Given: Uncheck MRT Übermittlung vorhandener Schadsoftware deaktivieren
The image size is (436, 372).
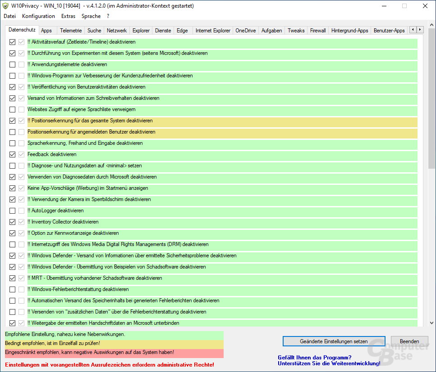Looking at the screenshot, I should (x=12, y=278).
